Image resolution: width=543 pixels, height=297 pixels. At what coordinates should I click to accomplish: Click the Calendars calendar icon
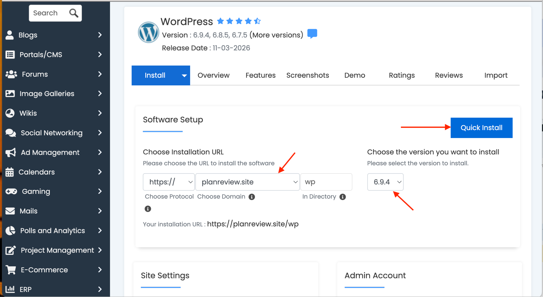click(x=10, y=172)
